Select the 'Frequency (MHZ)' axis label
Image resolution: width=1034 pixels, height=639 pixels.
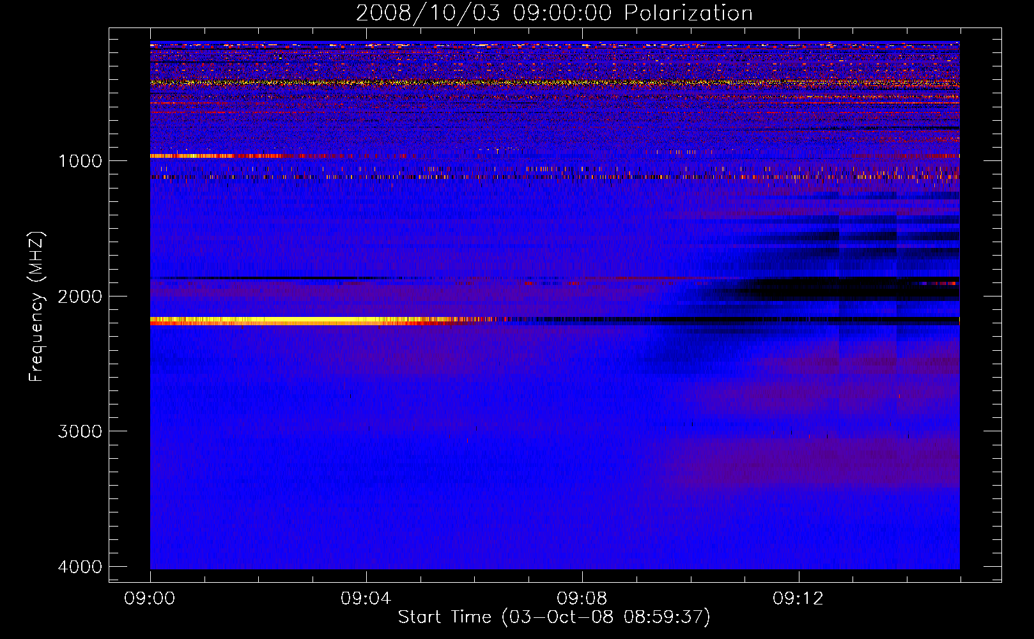click(x=36, y=307)
